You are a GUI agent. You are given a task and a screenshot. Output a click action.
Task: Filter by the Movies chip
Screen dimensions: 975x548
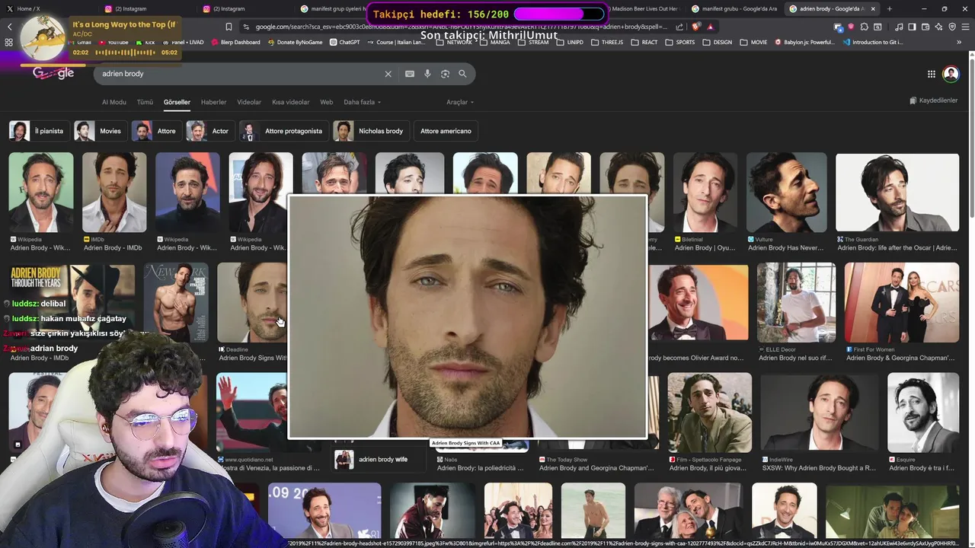pyautogui.click(x=100, y=131)
